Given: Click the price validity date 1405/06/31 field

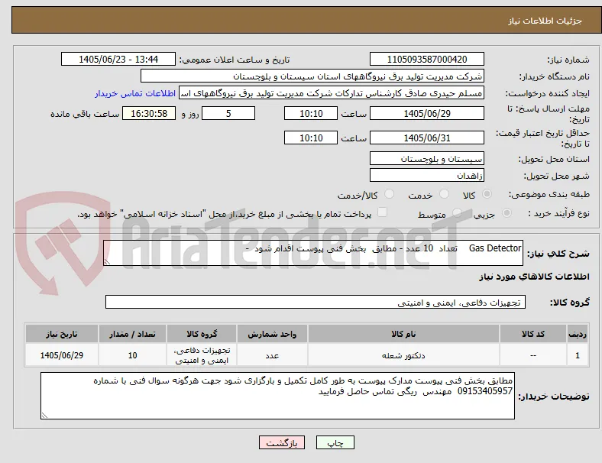Looking at the screenshot, I should coord(427,138).
